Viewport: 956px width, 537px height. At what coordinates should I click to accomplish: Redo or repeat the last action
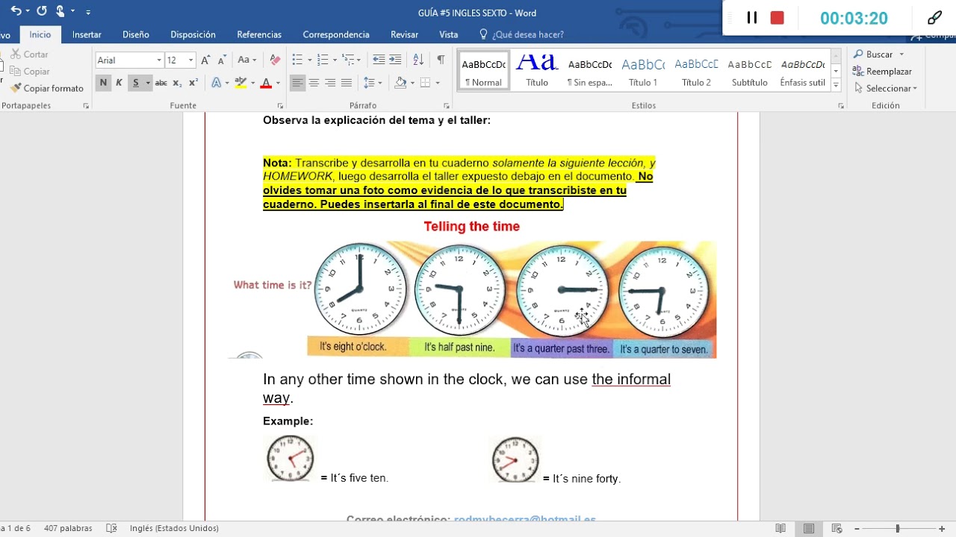(x=42, y=11)
